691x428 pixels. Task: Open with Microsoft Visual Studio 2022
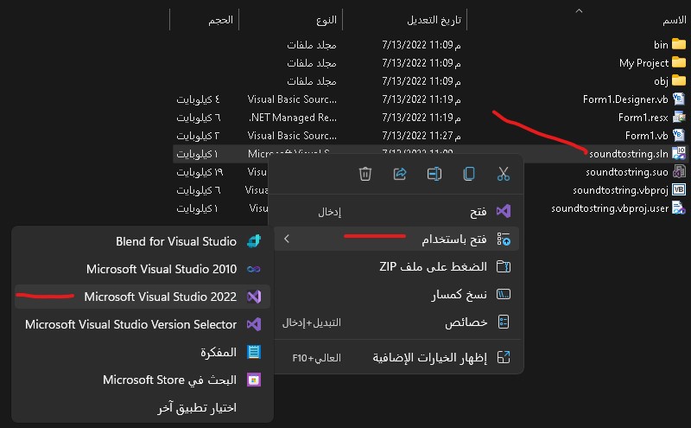[143, 297]
